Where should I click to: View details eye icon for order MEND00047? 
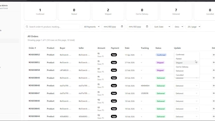pos(214,93)
